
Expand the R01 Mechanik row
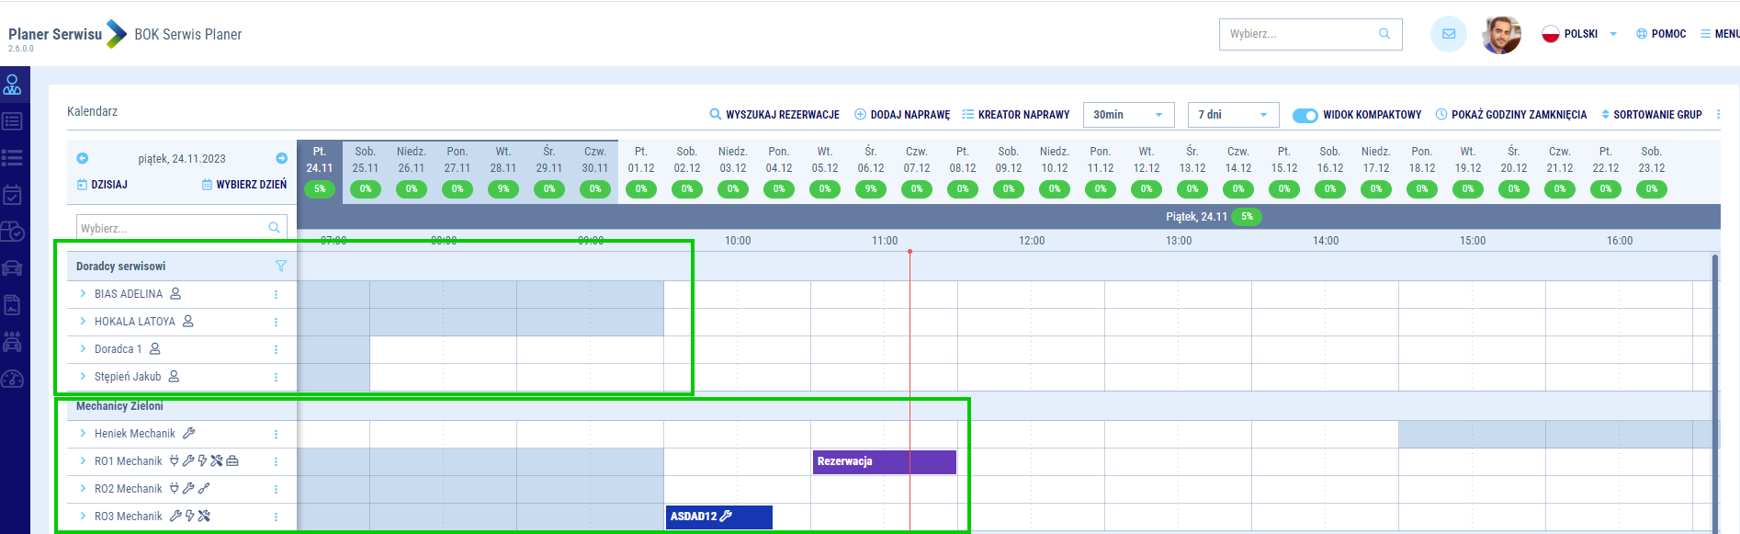(x=83, y=461)
